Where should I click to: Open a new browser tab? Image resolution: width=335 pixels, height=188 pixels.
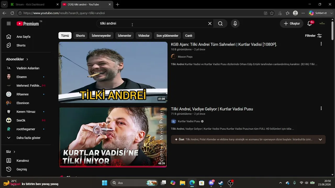click(118, 4)
